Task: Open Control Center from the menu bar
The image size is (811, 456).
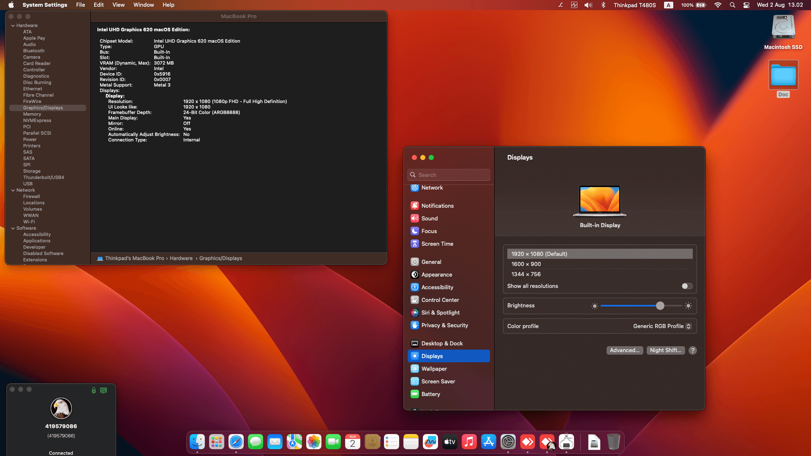Action: pos(746,5)
